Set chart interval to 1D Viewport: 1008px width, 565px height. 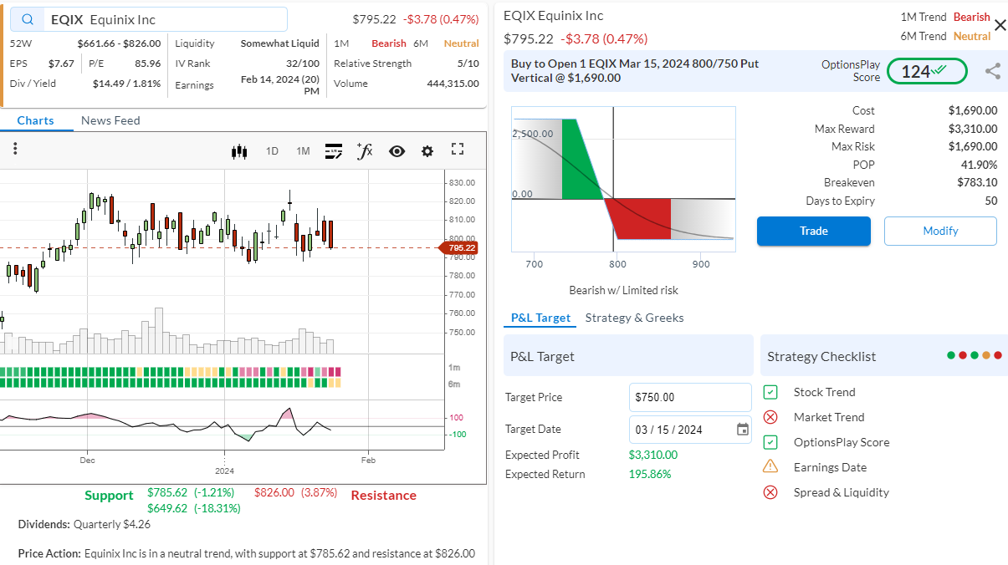[272, 151]
